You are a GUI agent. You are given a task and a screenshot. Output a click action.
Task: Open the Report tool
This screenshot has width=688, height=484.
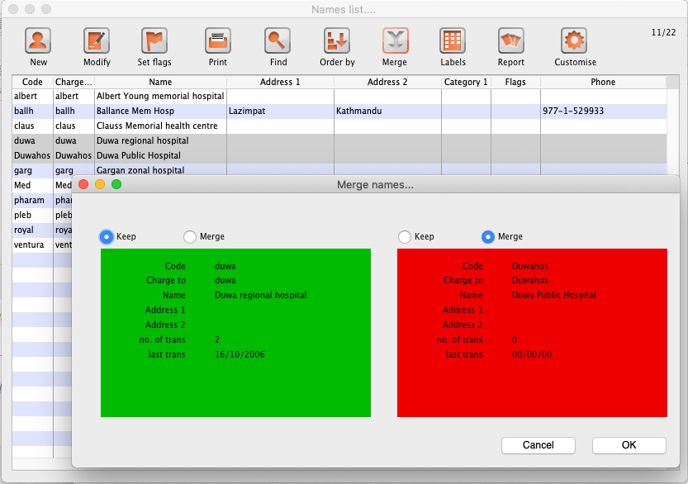point(511,41)
